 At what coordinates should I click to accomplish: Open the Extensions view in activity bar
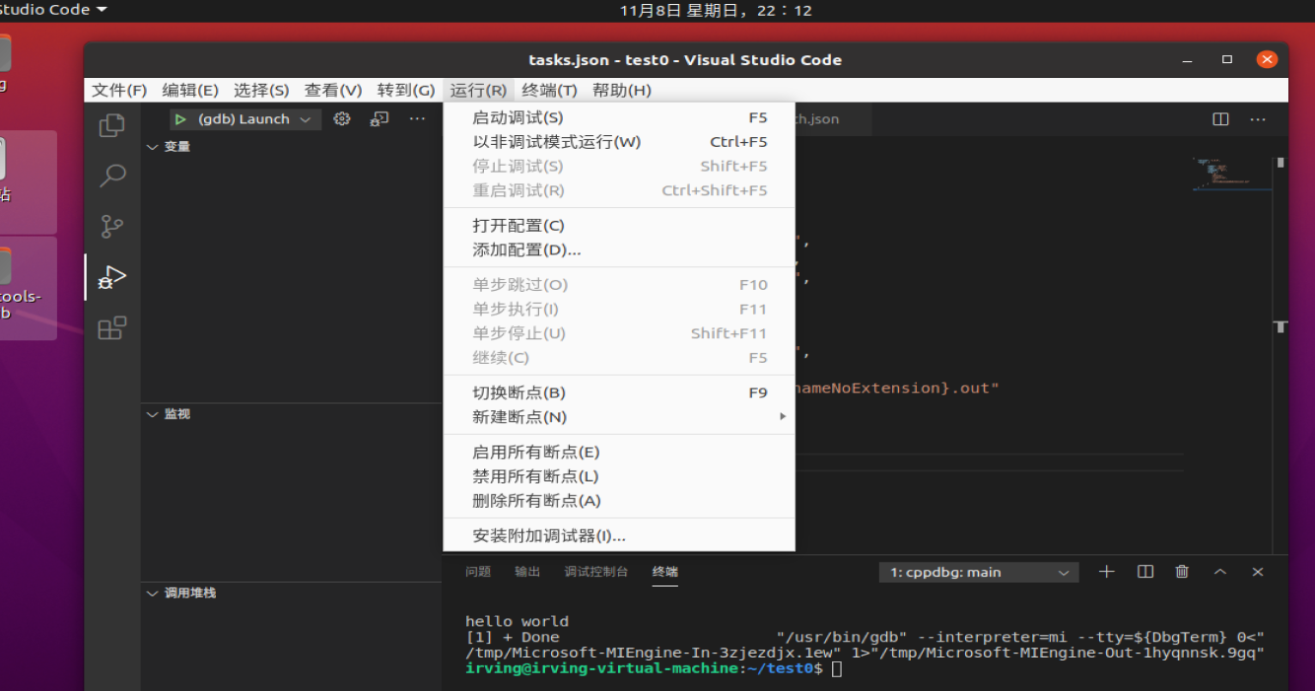pyautogui.click(x=112, y=327)
